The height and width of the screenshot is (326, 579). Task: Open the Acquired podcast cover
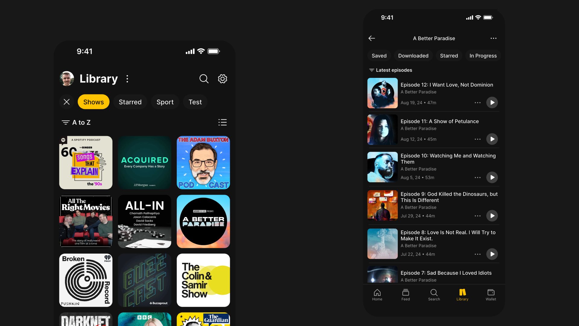pyautogui.click(x=144, y=162)
